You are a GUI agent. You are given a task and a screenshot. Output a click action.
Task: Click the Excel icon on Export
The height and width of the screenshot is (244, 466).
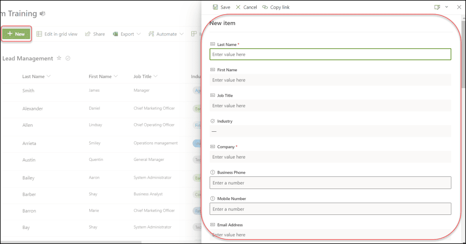click(x=115, y=34)
